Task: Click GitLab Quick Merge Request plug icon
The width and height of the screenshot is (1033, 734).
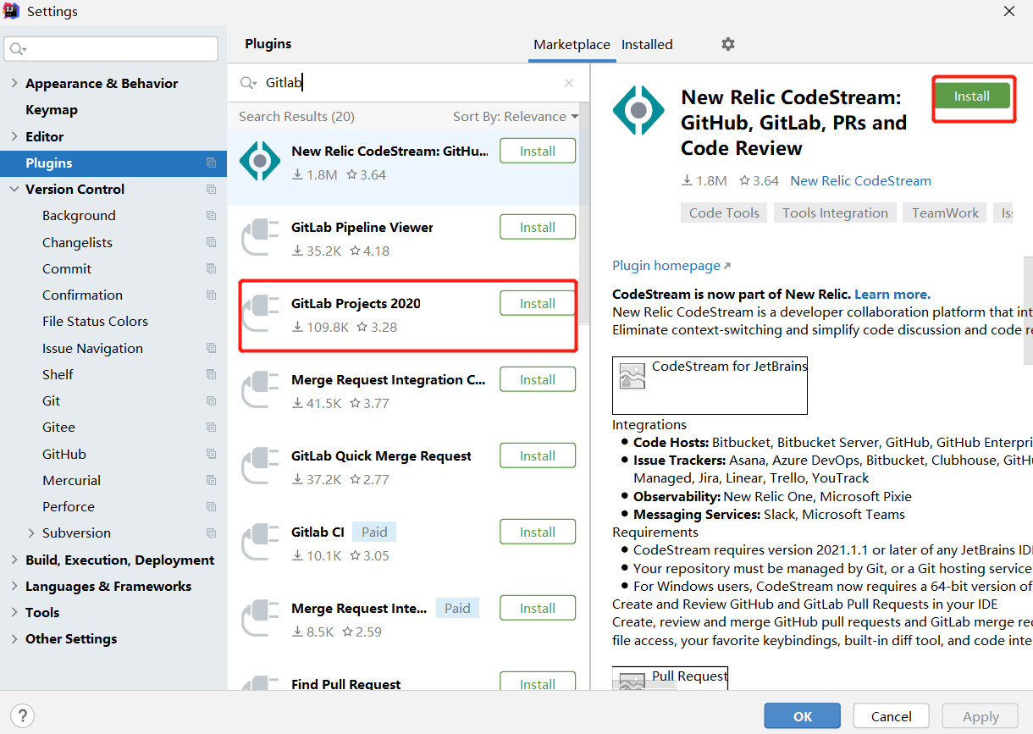Action: point(260,465)
